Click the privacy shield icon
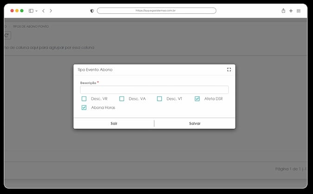 tap(92, 11)
